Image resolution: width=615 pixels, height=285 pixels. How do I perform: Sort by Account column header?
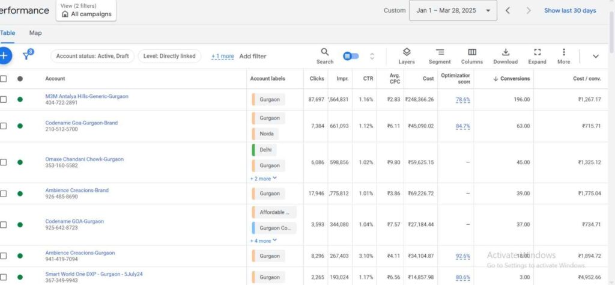(x=55, y=79)
